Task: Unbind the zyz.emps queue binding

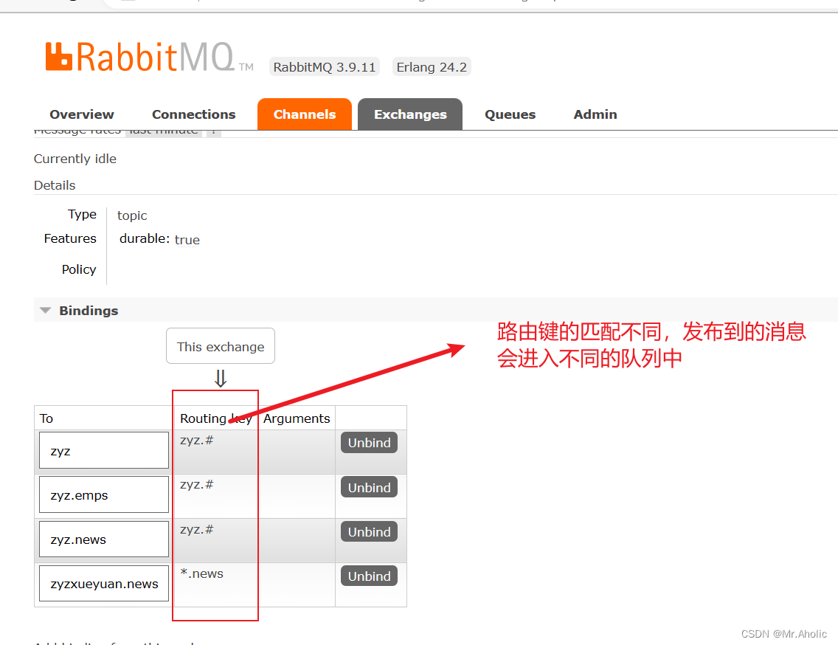Action: click(369, 487)
